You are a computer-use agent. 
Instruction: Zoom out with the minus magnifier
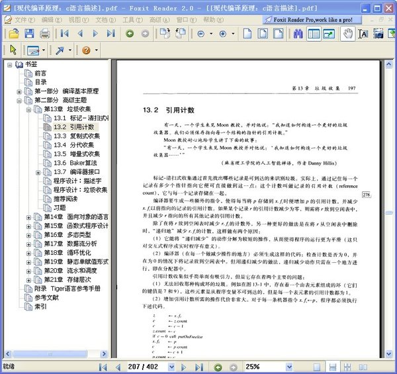[x=200, y=34]
